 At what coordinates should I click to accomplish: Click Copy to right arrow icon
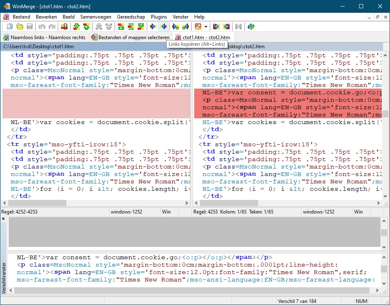(x=153, y=27)
